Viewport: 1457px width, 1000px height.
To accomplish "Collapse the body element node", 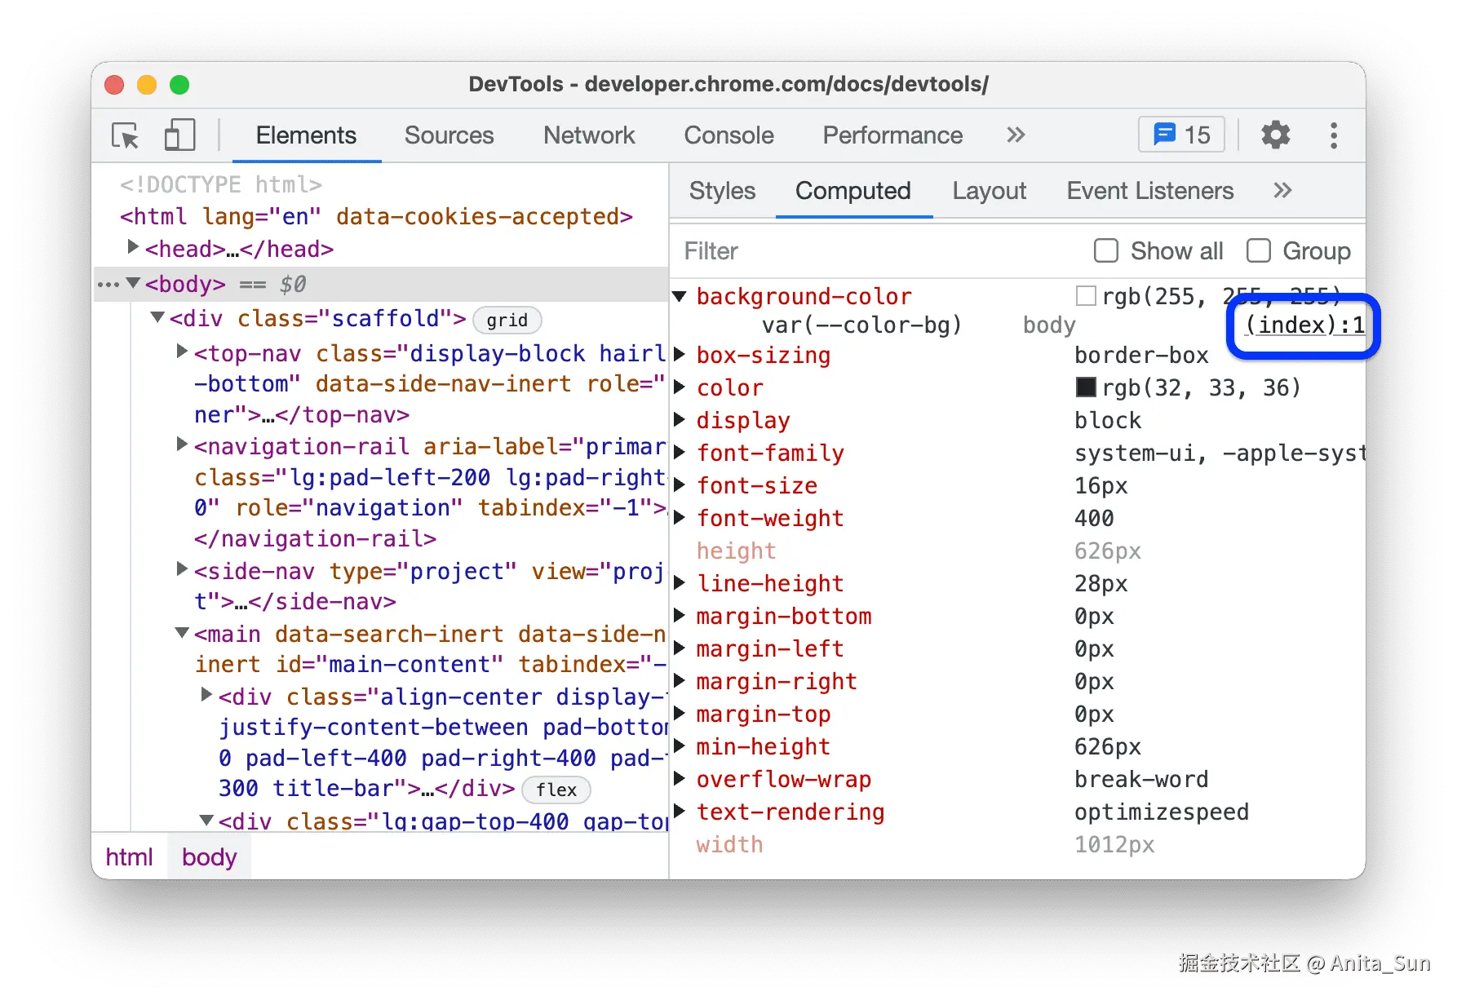I will point(133,284).
